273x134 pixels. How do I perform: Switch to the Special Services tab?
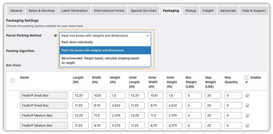pyautogui.click(x=144, y=11)
